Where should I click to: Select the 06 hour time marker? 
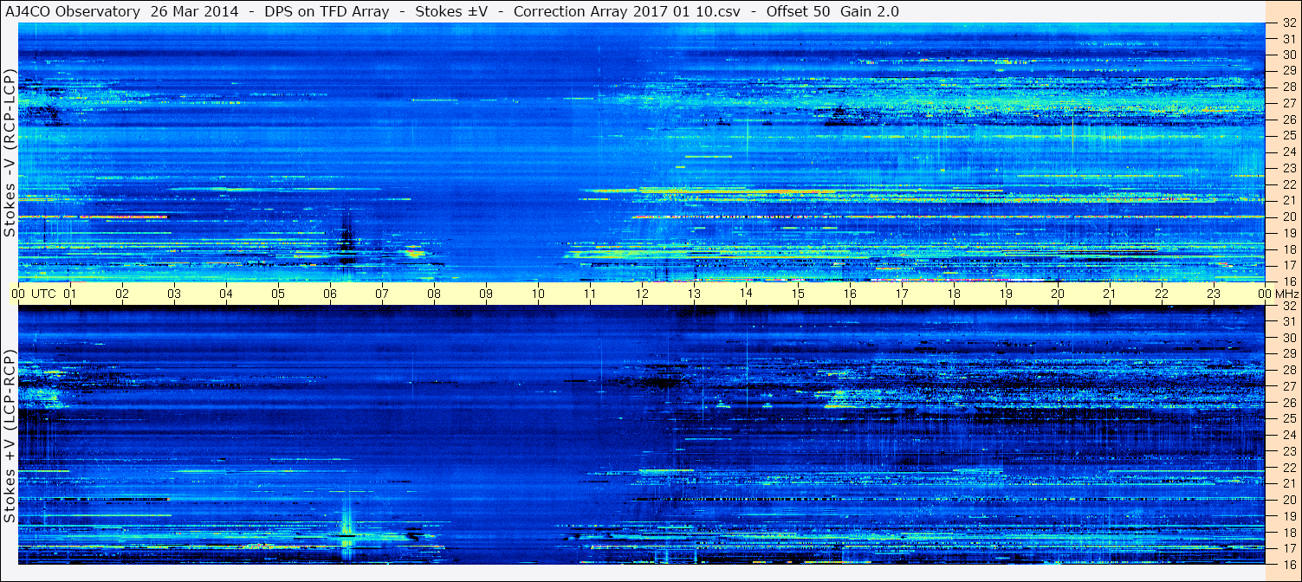[x=330, y=294]
